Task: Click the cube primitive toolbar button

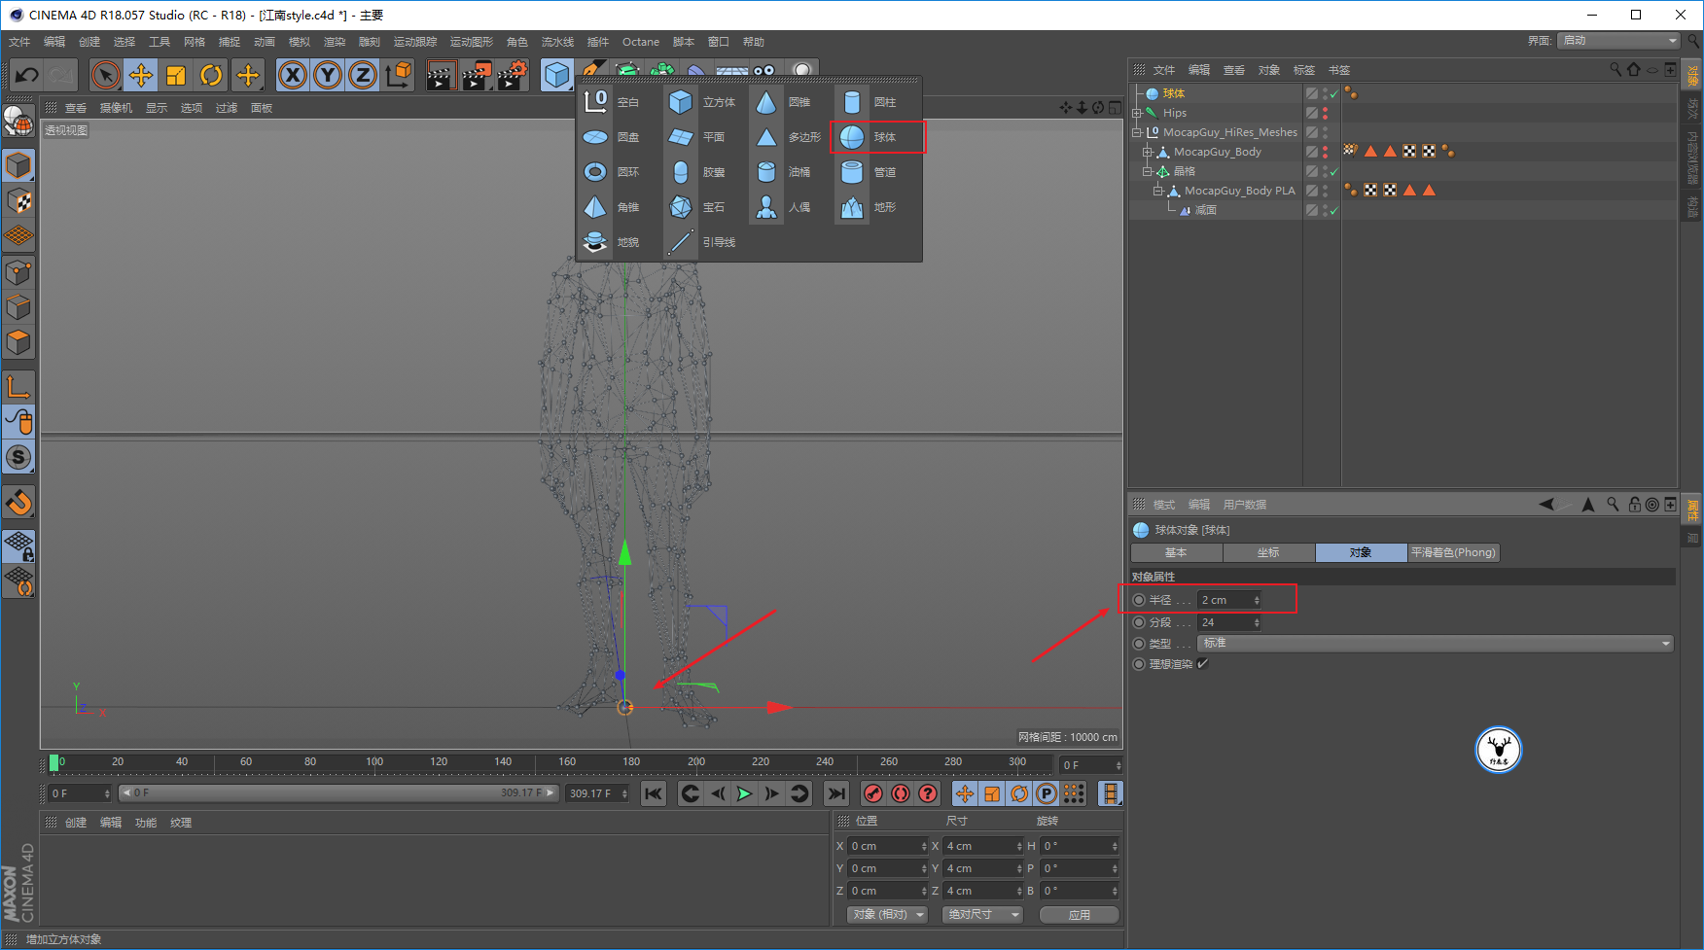Action: click(x=556, y=75)
